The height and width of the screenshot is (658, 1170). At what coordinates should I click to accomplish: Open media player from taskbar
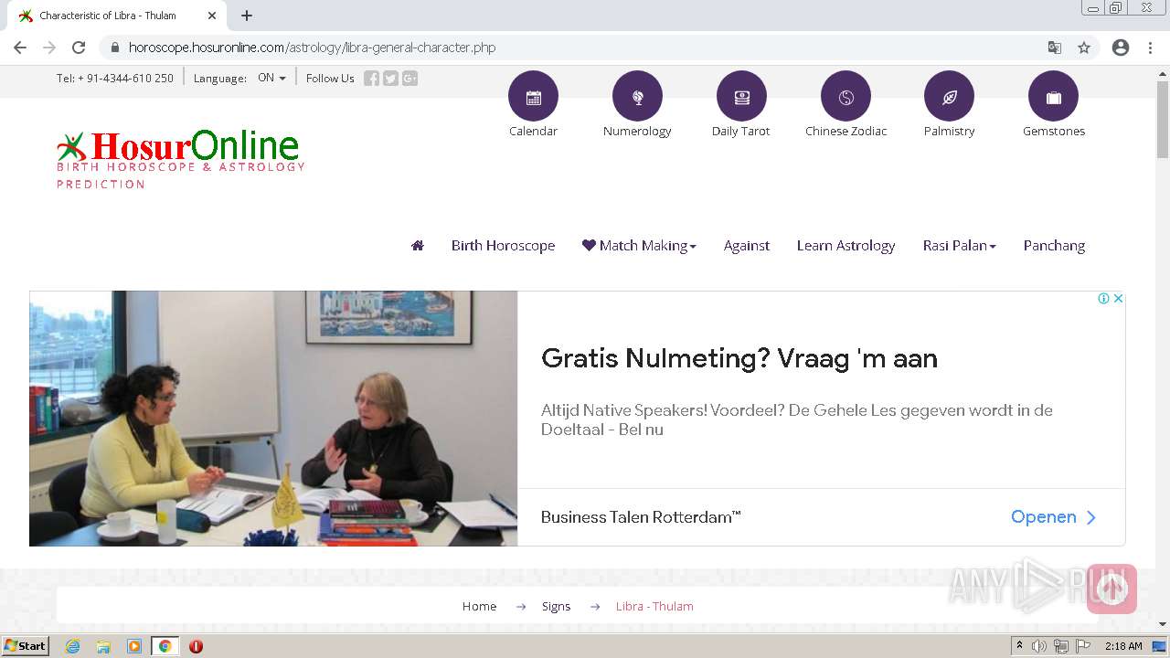point(134,646)
